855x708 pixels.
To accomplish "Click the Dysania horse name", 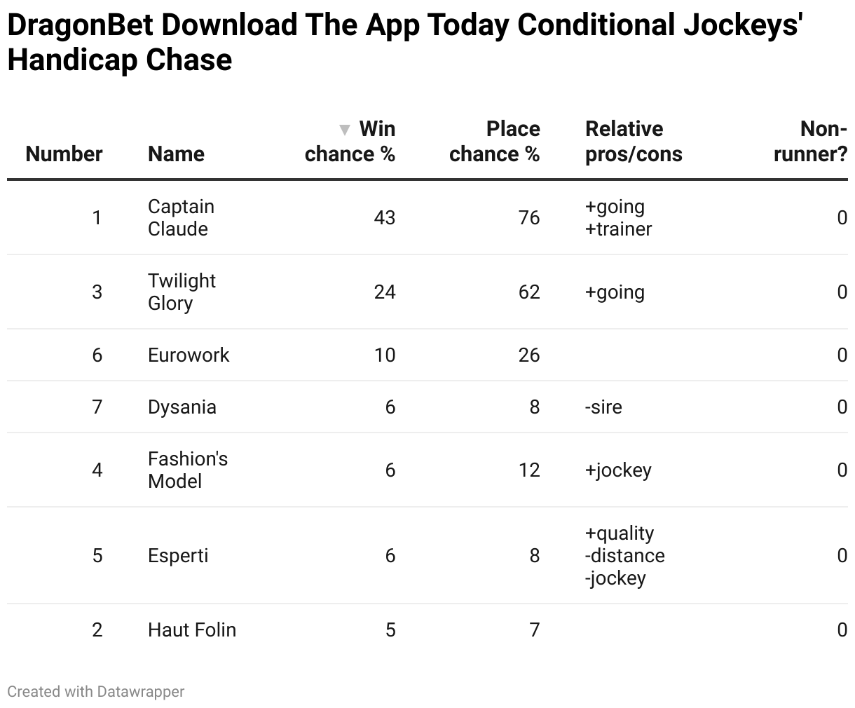I will coord(182,407).
